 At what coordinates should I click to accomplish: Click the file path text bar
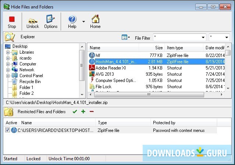click(x=117, y=103)
